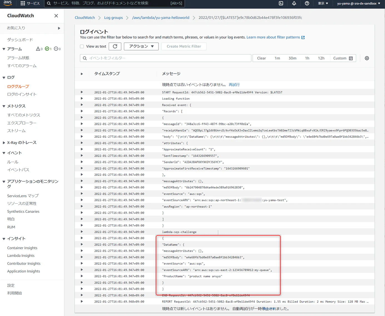Viewport: 385px width, 316px height.
Task: Click the top AWS services search box
Action: (x=114, y=3)
